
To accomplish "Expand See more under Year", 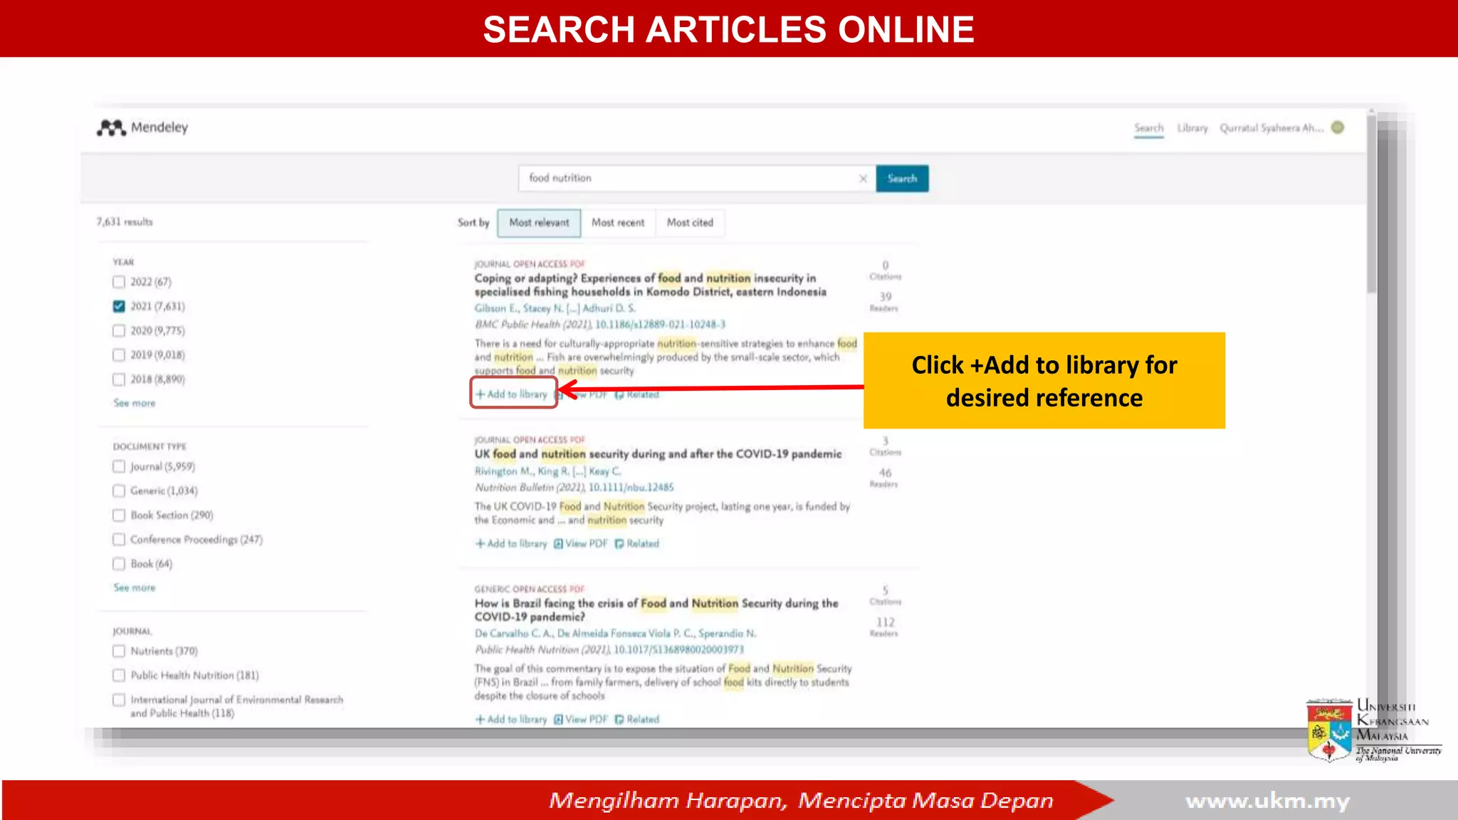I will pyautogui.click(x=134, y=404).
